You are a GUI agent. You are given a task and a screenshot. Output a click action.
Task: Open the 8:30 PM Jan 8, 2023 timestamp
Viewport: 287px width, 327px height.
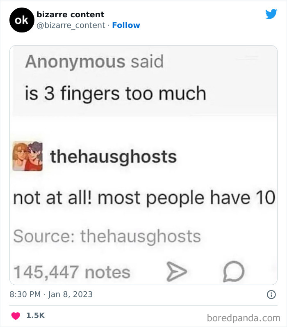(51, 294)
